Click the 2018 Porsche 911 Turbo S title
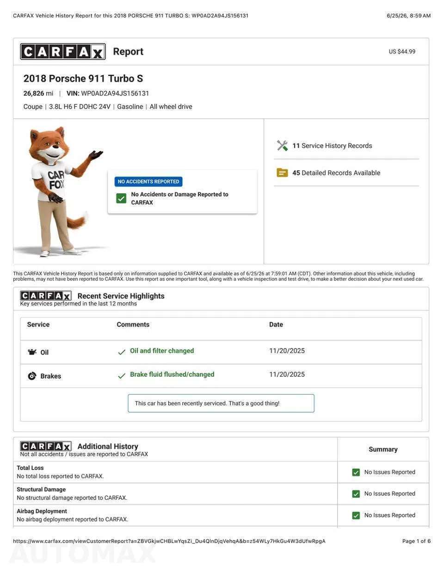Image resolution: width=444 pixels, height=574 pixels. pyautogui.click(x=83, y=79)
